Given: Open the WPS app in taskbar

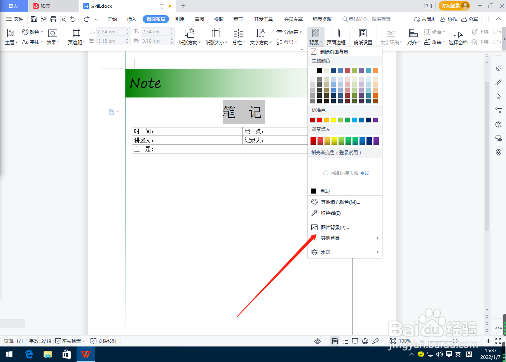Looking at the screenshot, I should (86, 354).
